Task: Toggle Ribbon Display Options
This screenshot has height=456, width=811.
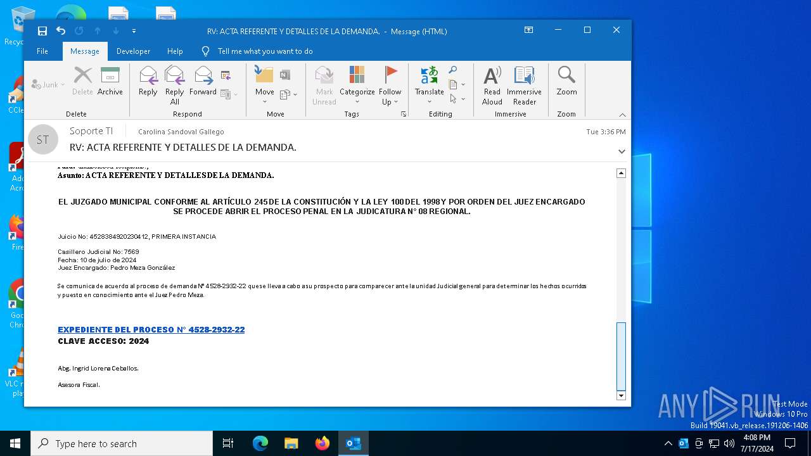Action: tap(528, 30)
